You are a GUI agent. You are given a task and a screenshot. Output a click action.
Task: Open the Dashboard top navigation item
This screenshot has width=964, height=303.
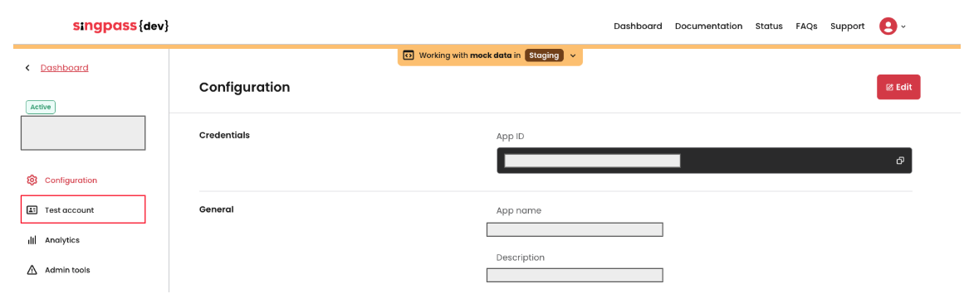[638, 26]
